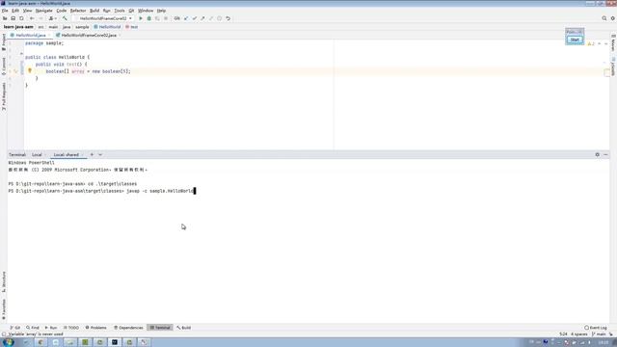Hide the terminal panel with minimize icon
Image resolution: width=617 pixels, height=347 pixels.
click(x=605, y=154)
